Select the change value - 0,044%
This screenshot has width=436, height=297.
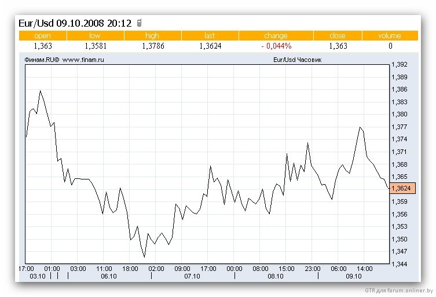pos(276,46)
